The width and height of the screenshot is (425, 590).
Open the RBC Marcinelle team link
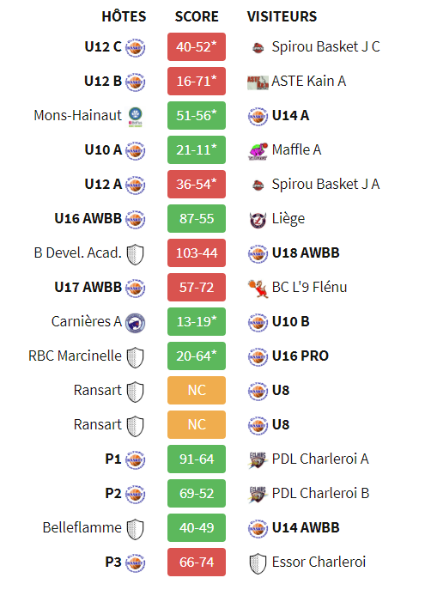click(x=75, y=356)
